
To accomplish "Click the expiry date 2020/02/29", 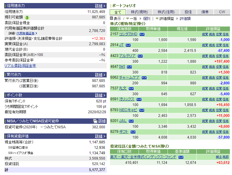I will pos(97,112).
